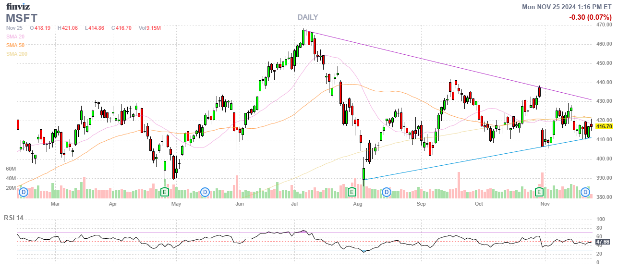Toggle the SMA 200 legend label
Viewport: 618px width, 270px height.
click(x=16, y=54)
